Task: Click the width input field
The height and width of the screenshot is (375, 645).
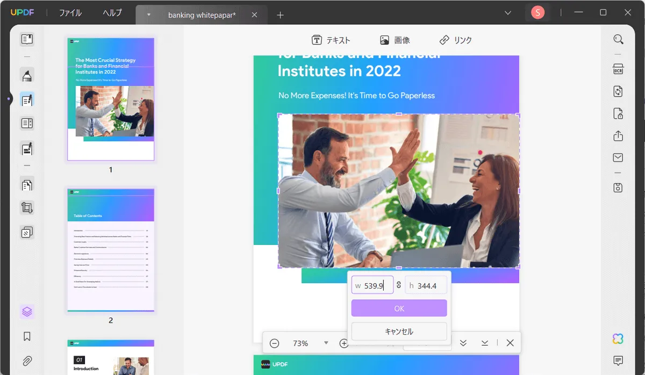Action: point(372,285)
